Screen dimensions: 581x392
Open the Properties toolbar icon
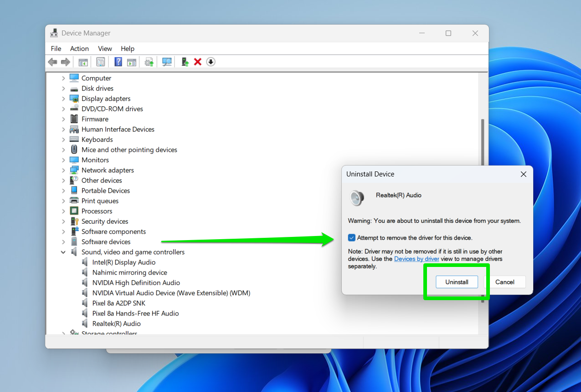100,62
